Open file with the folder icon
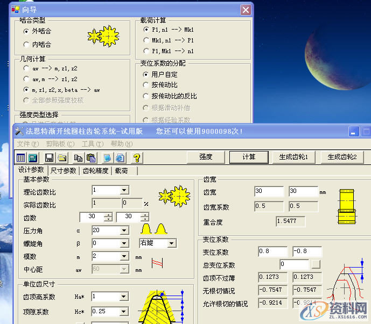This screenshot has width=371, height=324. click(x=62, y=158)
